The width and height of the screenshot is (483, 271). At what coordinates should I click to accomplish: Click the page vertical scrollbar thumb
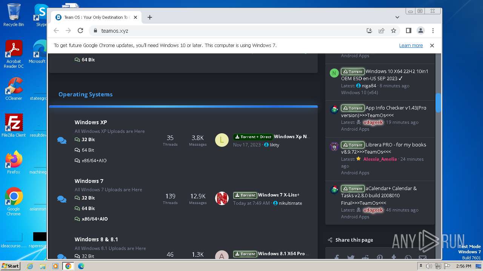pyautogui.click(x=438, y=102)
